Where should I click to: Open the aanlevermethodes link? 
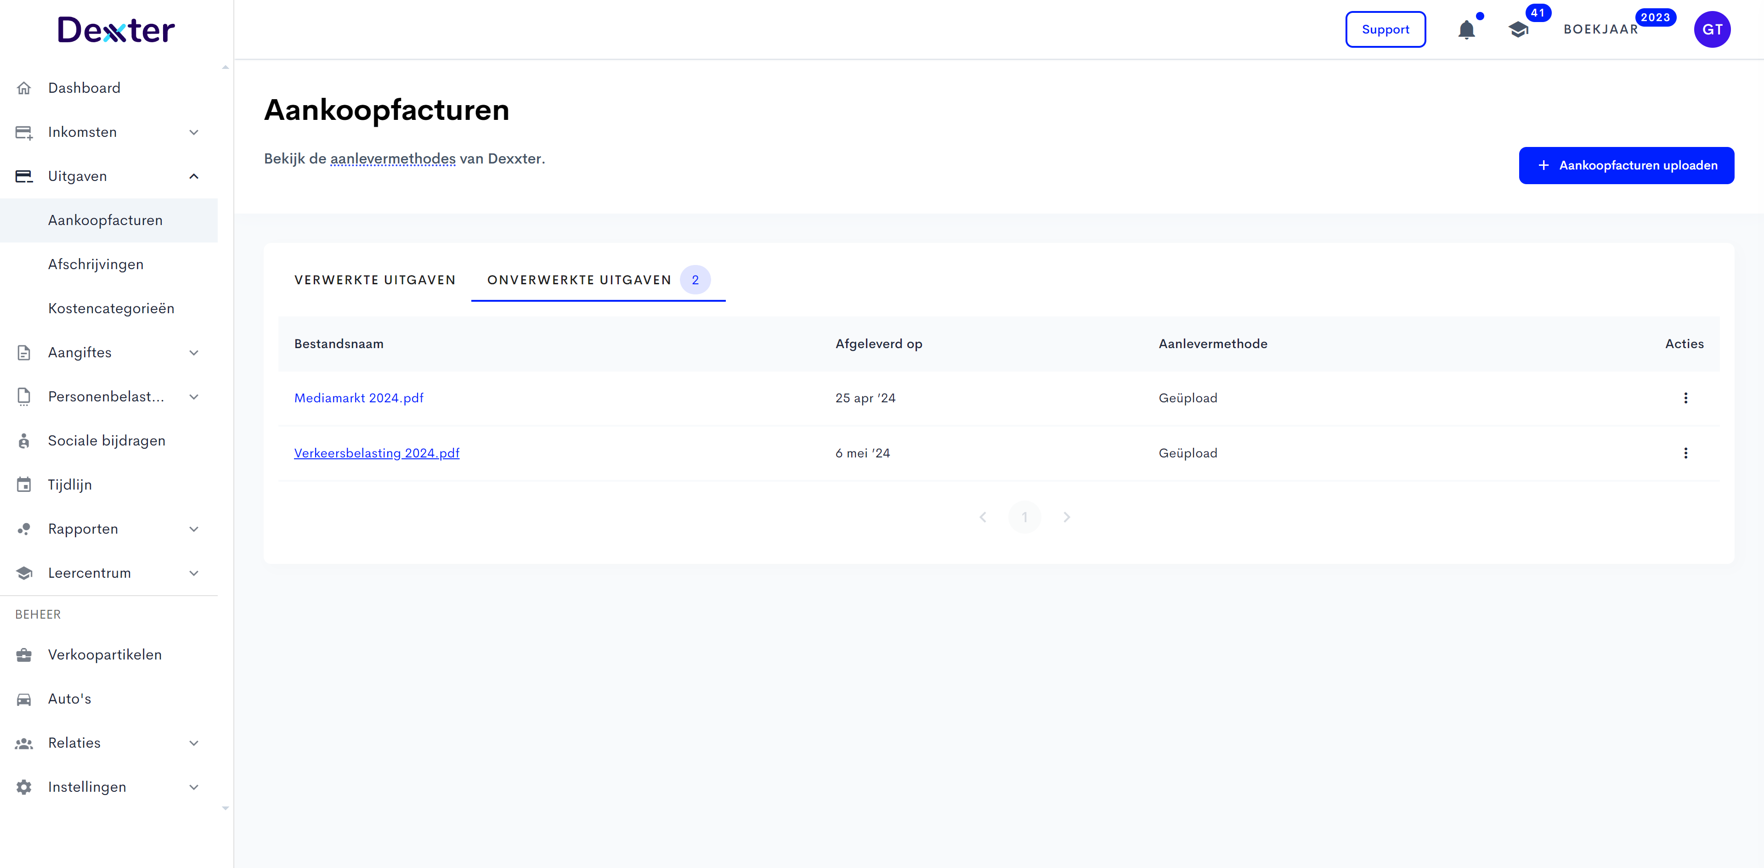(x=392, y=159)
